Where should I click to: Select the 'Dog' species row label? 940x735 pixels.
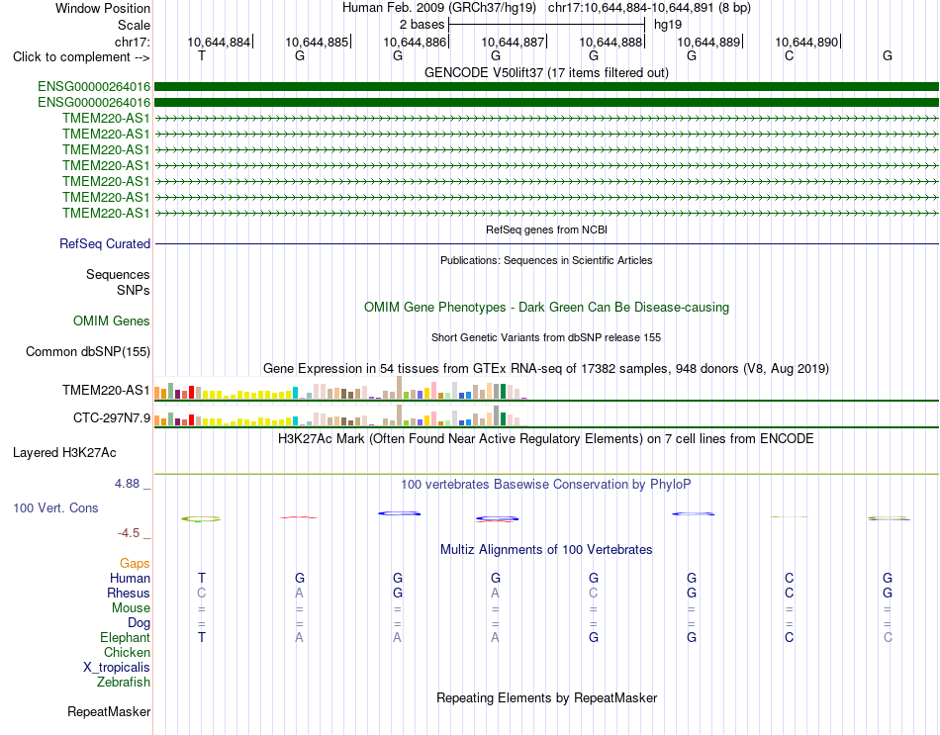[x=139, y=623]
